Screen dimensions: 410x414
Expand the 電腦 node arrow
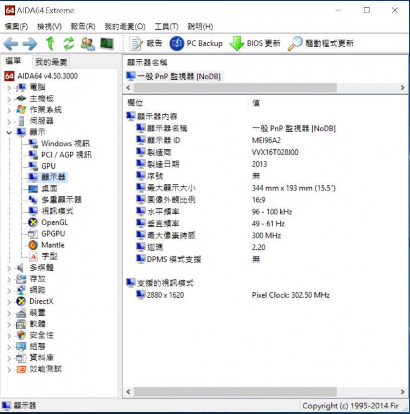click(x=9, y=88)
